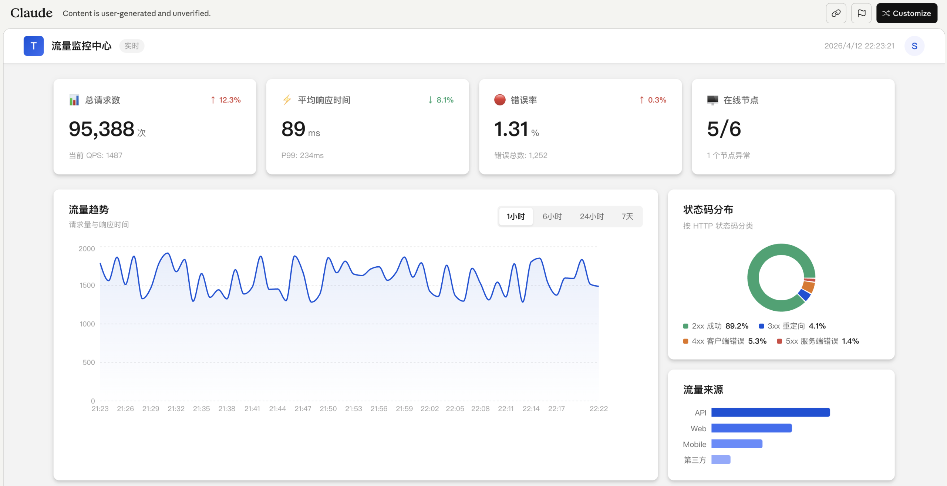The width and height of the screenshot is (947, 486).
Task: Click the red circle icon beside 错误率
Action: 500,100
